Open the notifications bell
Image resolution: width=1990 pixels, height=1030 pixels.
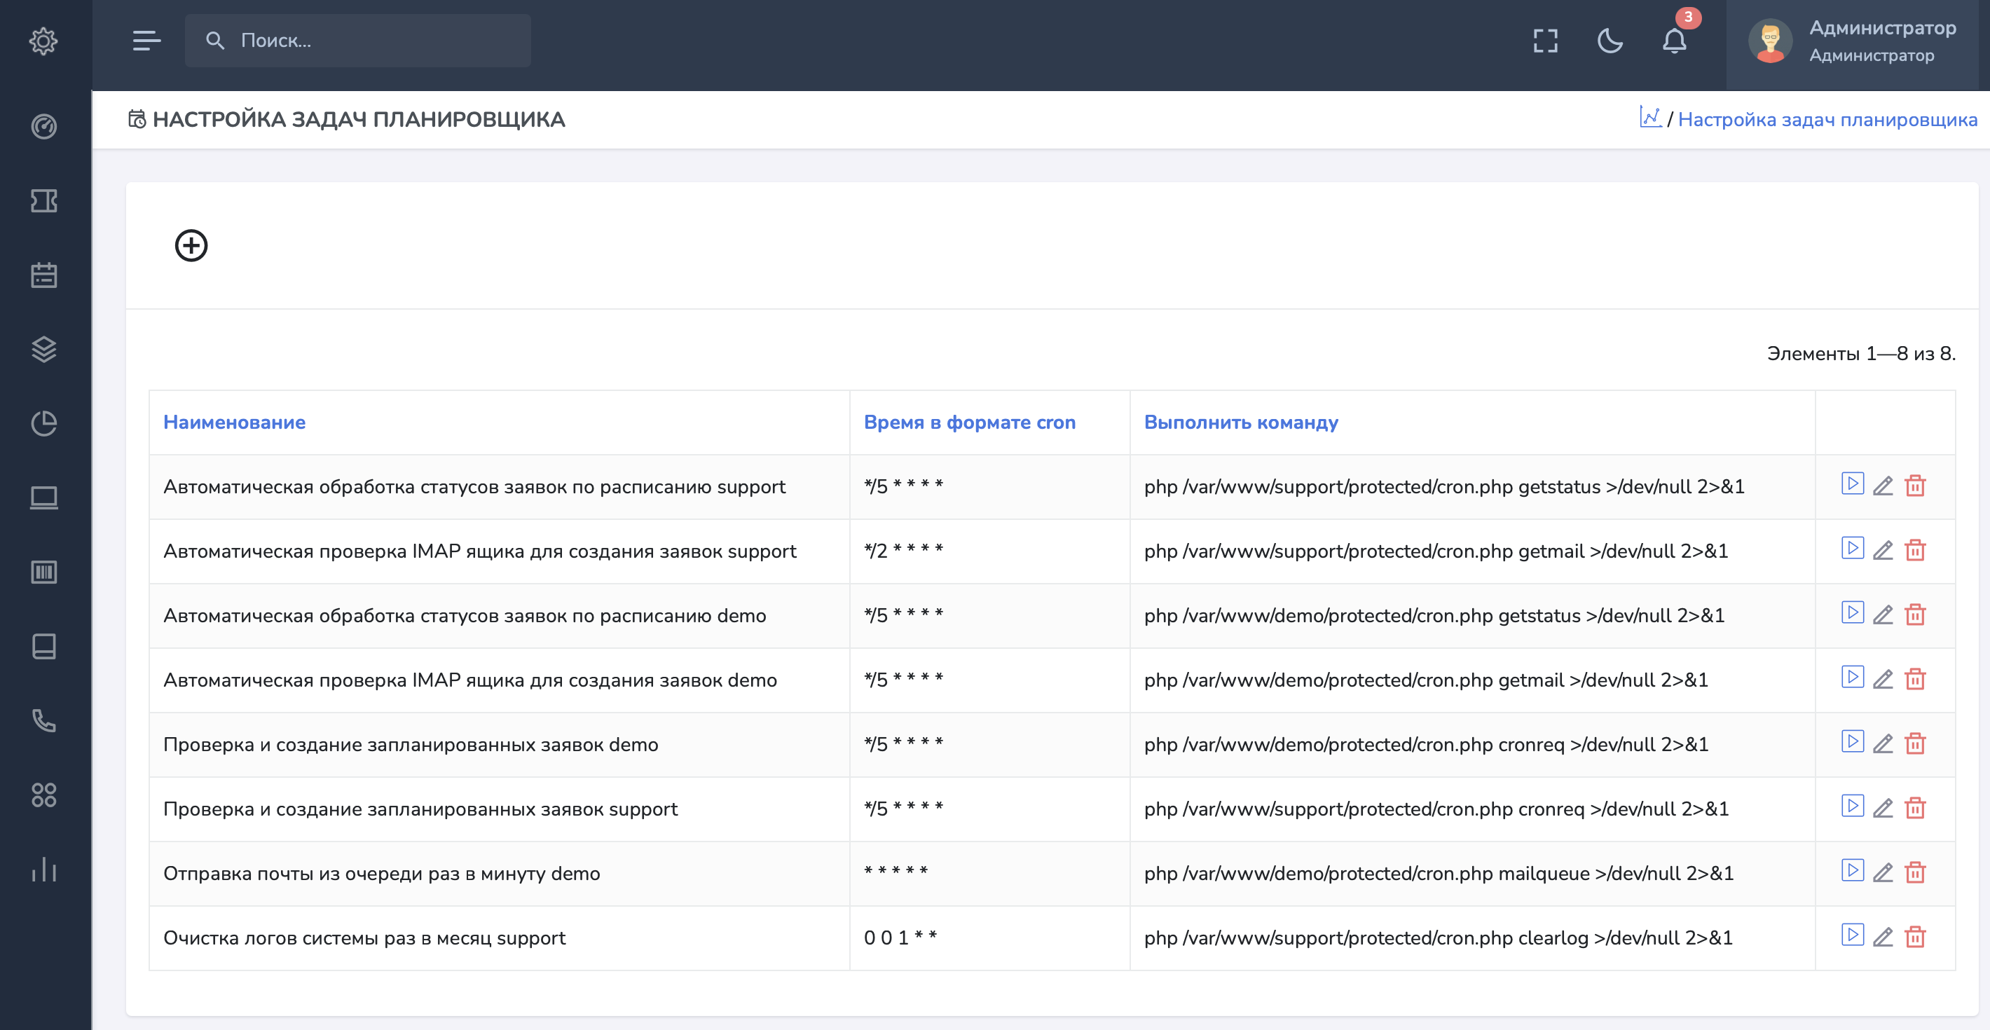pyautogui.click(x=1674, y=41)
